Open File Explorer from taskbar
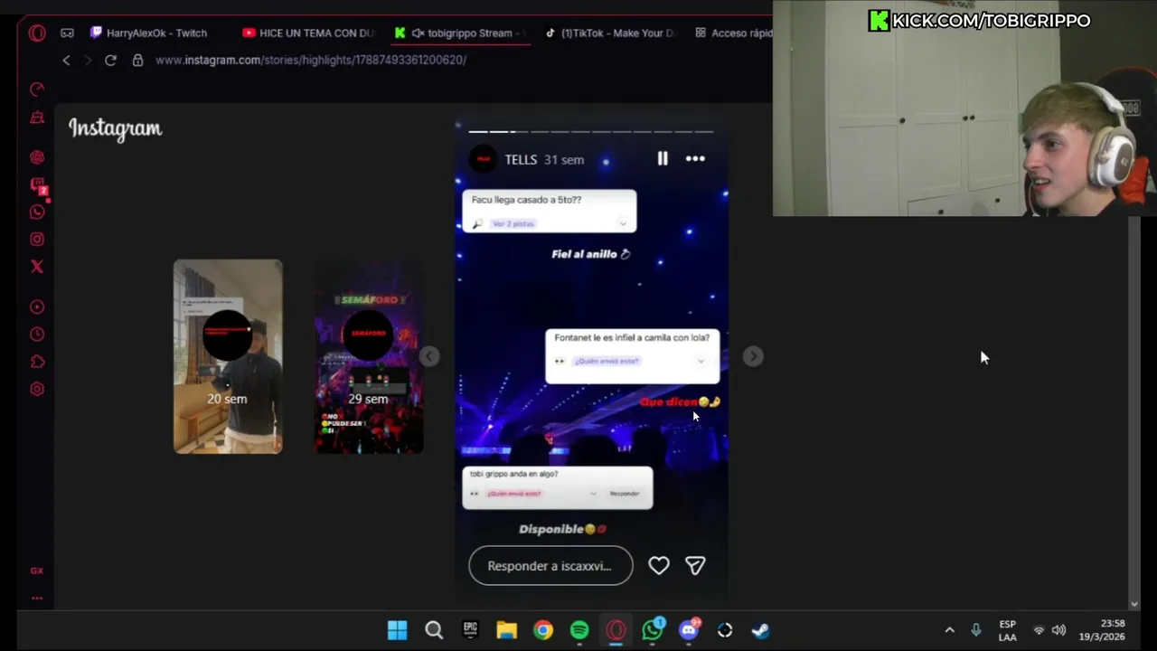 coord(506,630)
